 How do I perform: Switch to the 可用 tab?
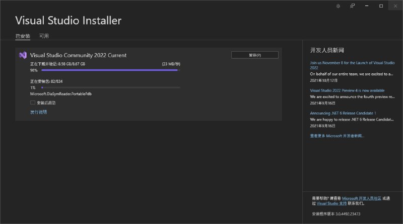coord(44,36)
